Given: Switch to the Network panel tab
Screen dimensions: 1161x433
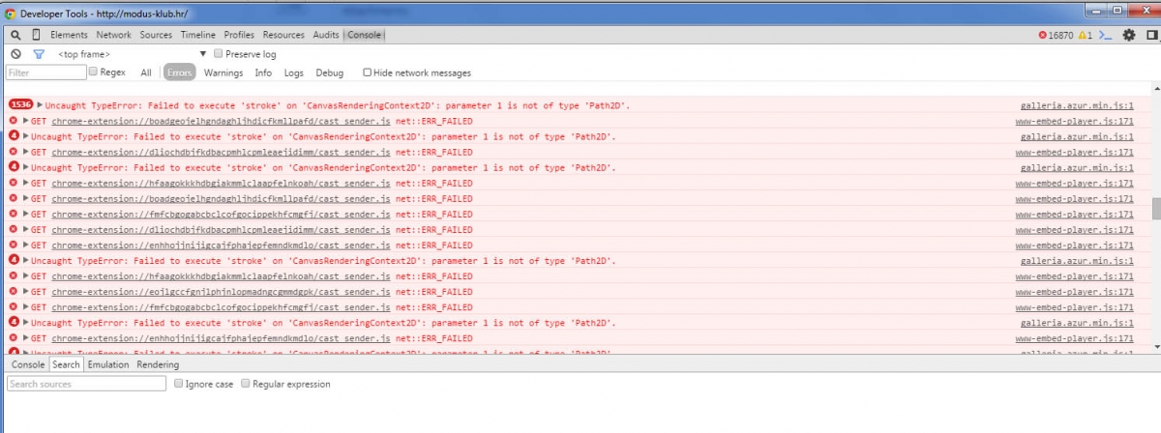Looking at the screenshot, I should [x=113, y=35].
